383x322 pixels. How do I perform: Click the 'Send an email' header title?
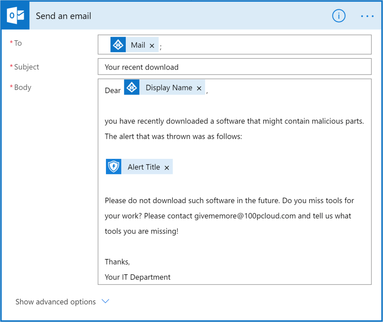click(x=64, y=16)
